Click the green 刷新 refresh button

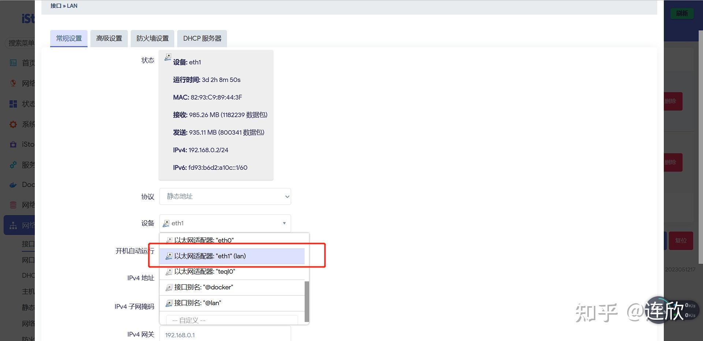click(x=682, y=14)
